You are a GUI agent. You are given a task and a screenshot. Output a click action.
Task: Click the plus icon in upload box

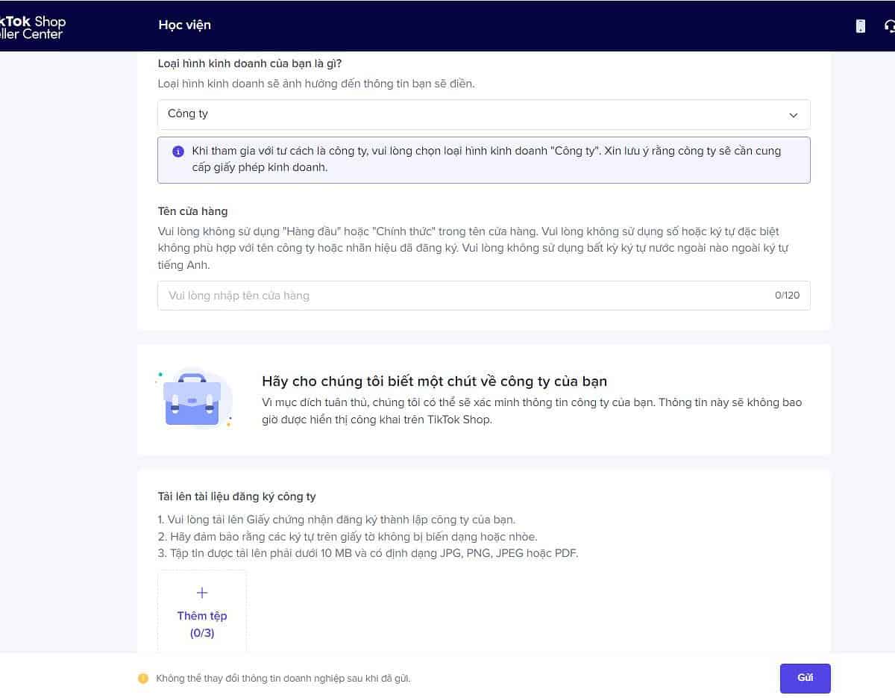pos(201,593)
